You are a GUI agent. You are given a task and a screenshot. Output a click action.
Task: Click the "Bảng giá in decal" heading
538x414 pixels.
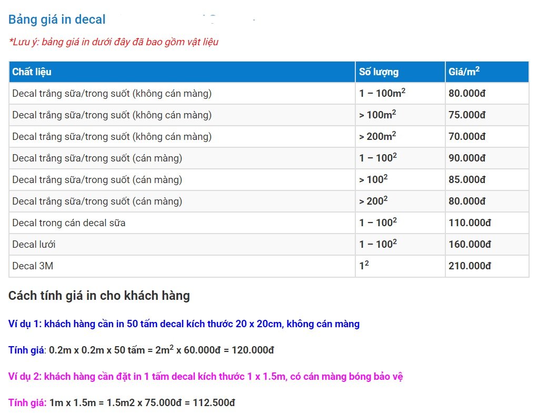57,19
